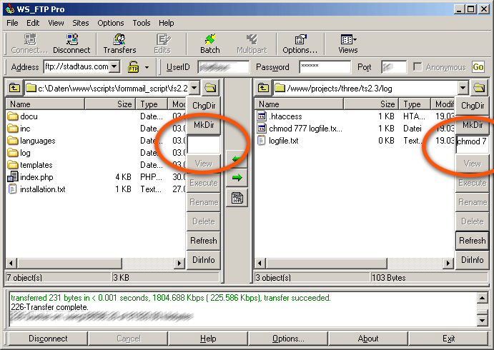The image size is (494, 350).
Task: Expand the Address dropdown
Action: click(x=114, y=66)
